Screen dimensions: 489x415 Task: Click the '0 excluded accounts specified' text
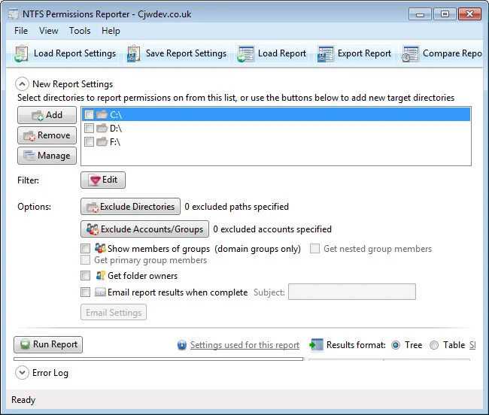pos(272,229)
